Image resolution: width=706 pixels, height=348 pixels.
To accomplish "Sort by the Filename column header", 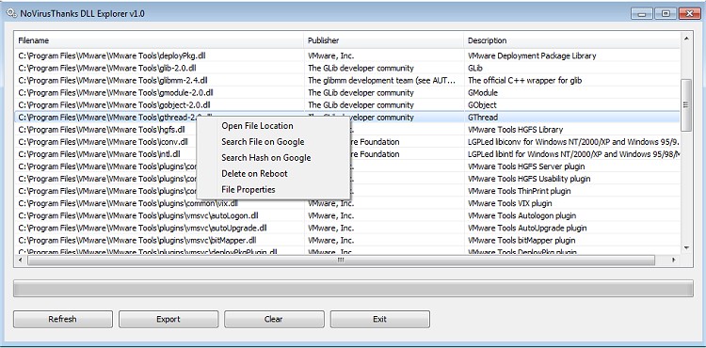I will pyautogui.click(x=159, y=40).
